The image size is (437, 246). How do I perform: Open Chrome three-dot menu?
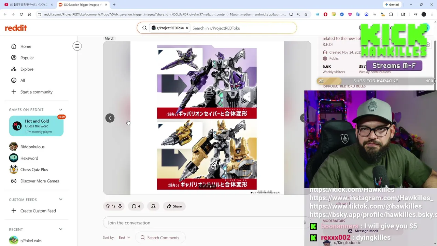[x=432, y=14]
